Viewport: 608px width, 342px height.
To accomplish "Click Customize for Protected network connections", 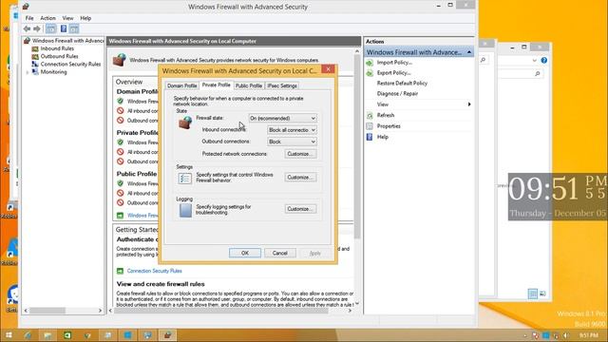I will (300, 154).
